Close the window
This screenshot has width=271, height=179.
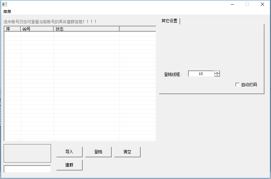(262, 4)
